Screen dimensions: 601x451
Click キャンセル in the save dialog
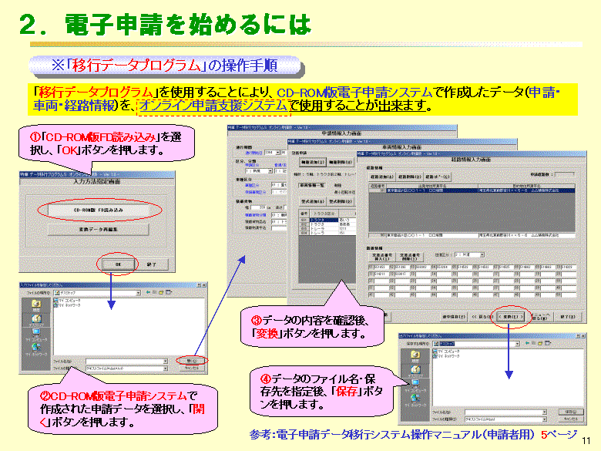click(x=571, y=419)
